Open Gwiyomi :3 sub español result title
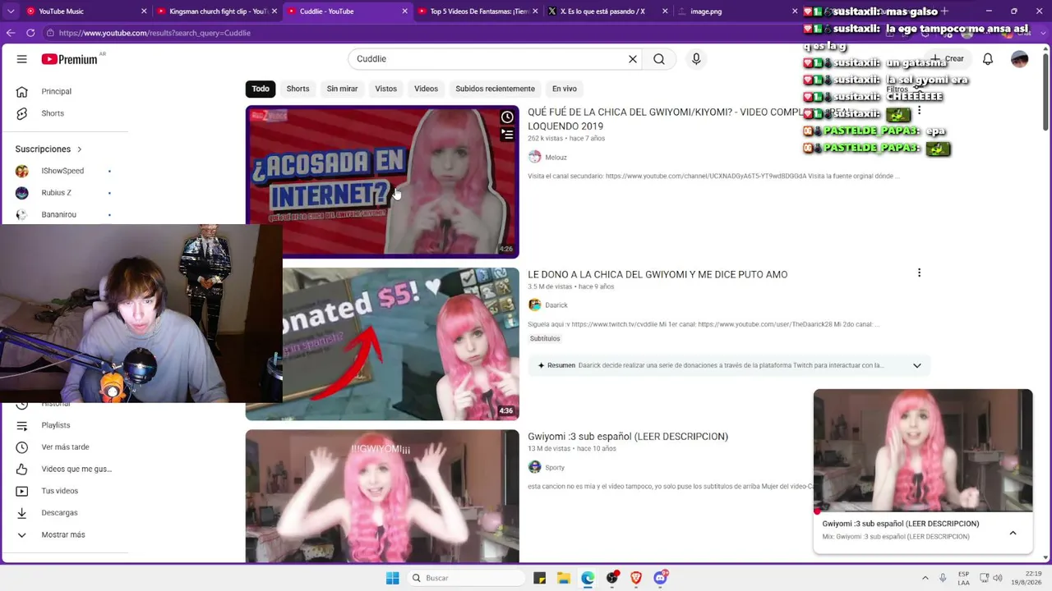This screenshot has height=591, width=1052. pos(628,437)
